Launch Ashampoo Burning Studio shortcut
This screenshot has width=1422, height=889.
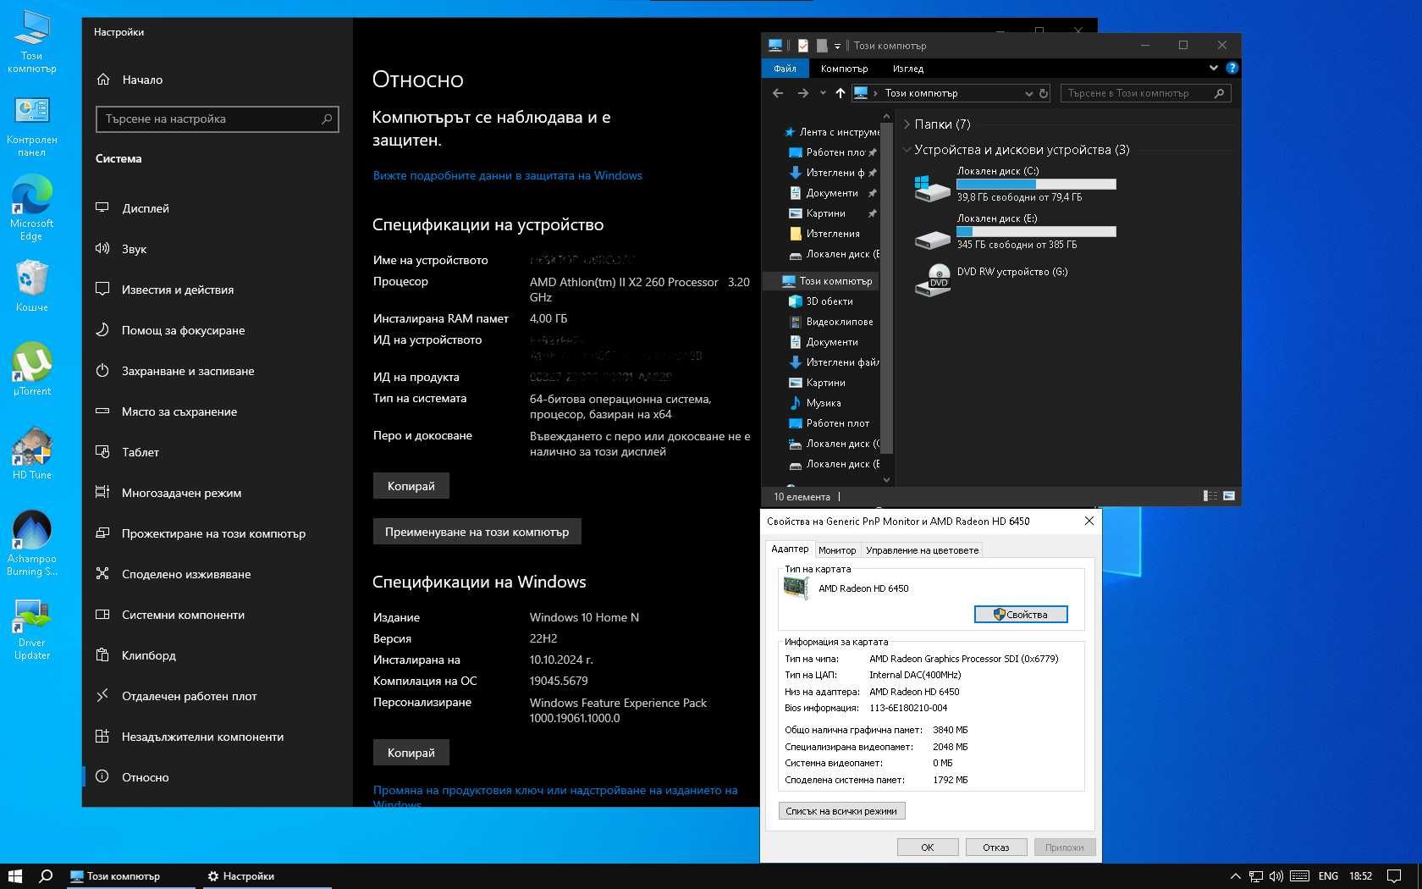(32, 544)
